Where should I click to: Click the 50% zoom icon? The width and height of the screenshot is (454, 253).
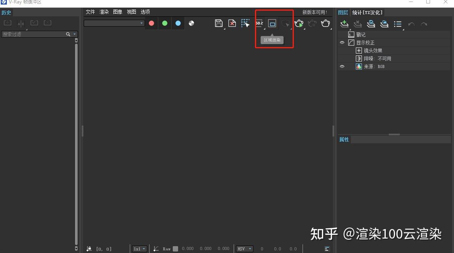259,23
